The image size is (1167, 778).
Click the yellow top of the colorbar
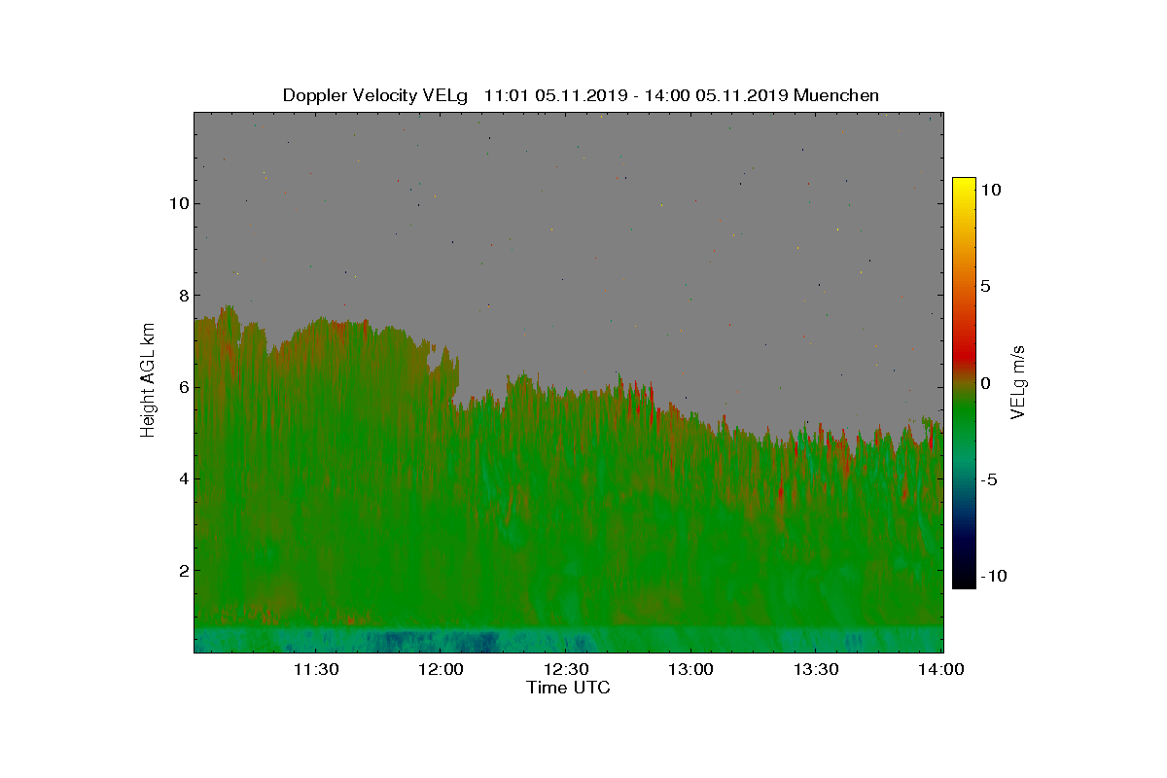pos(964,183)
